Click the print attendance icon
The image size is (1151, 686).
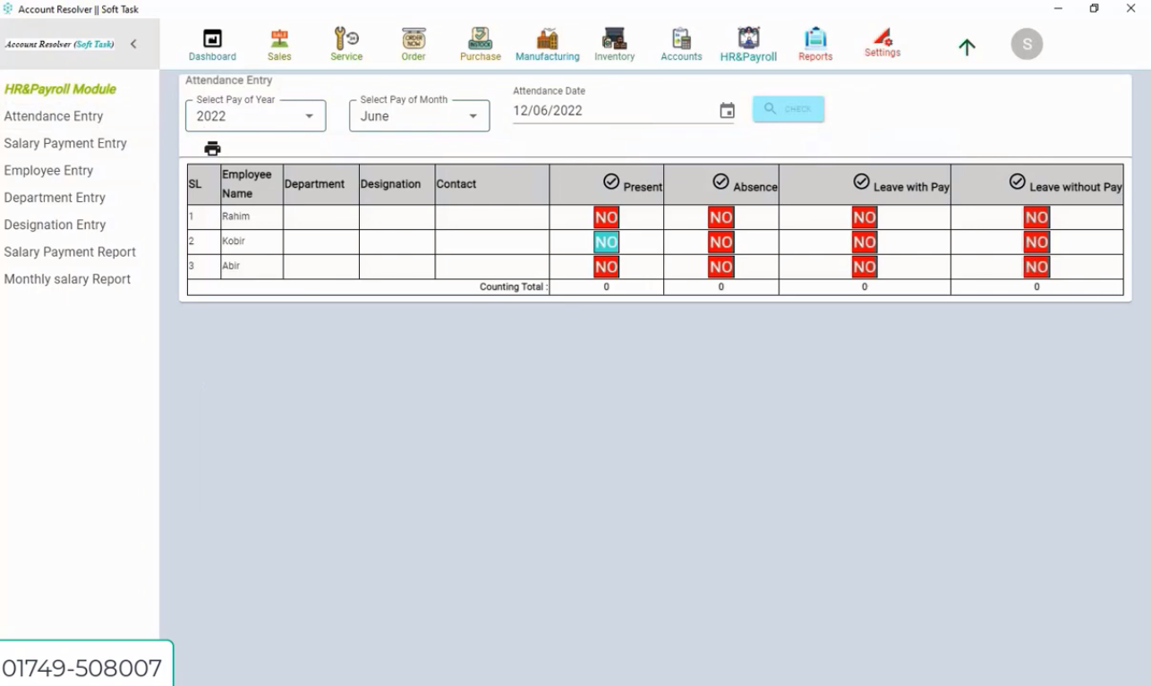click(212, 148)
